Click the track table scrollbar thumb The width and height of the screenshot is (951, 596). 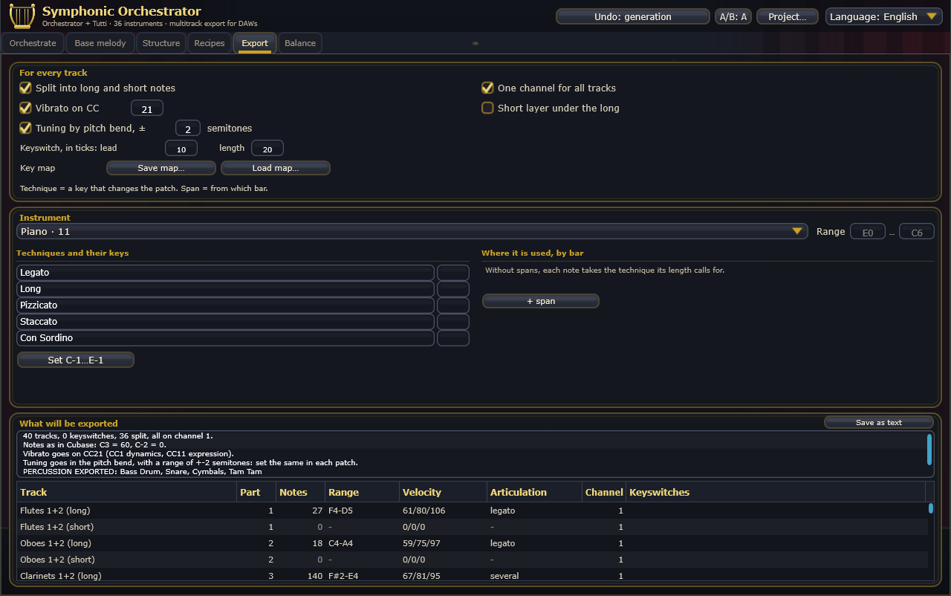[931, 508]
